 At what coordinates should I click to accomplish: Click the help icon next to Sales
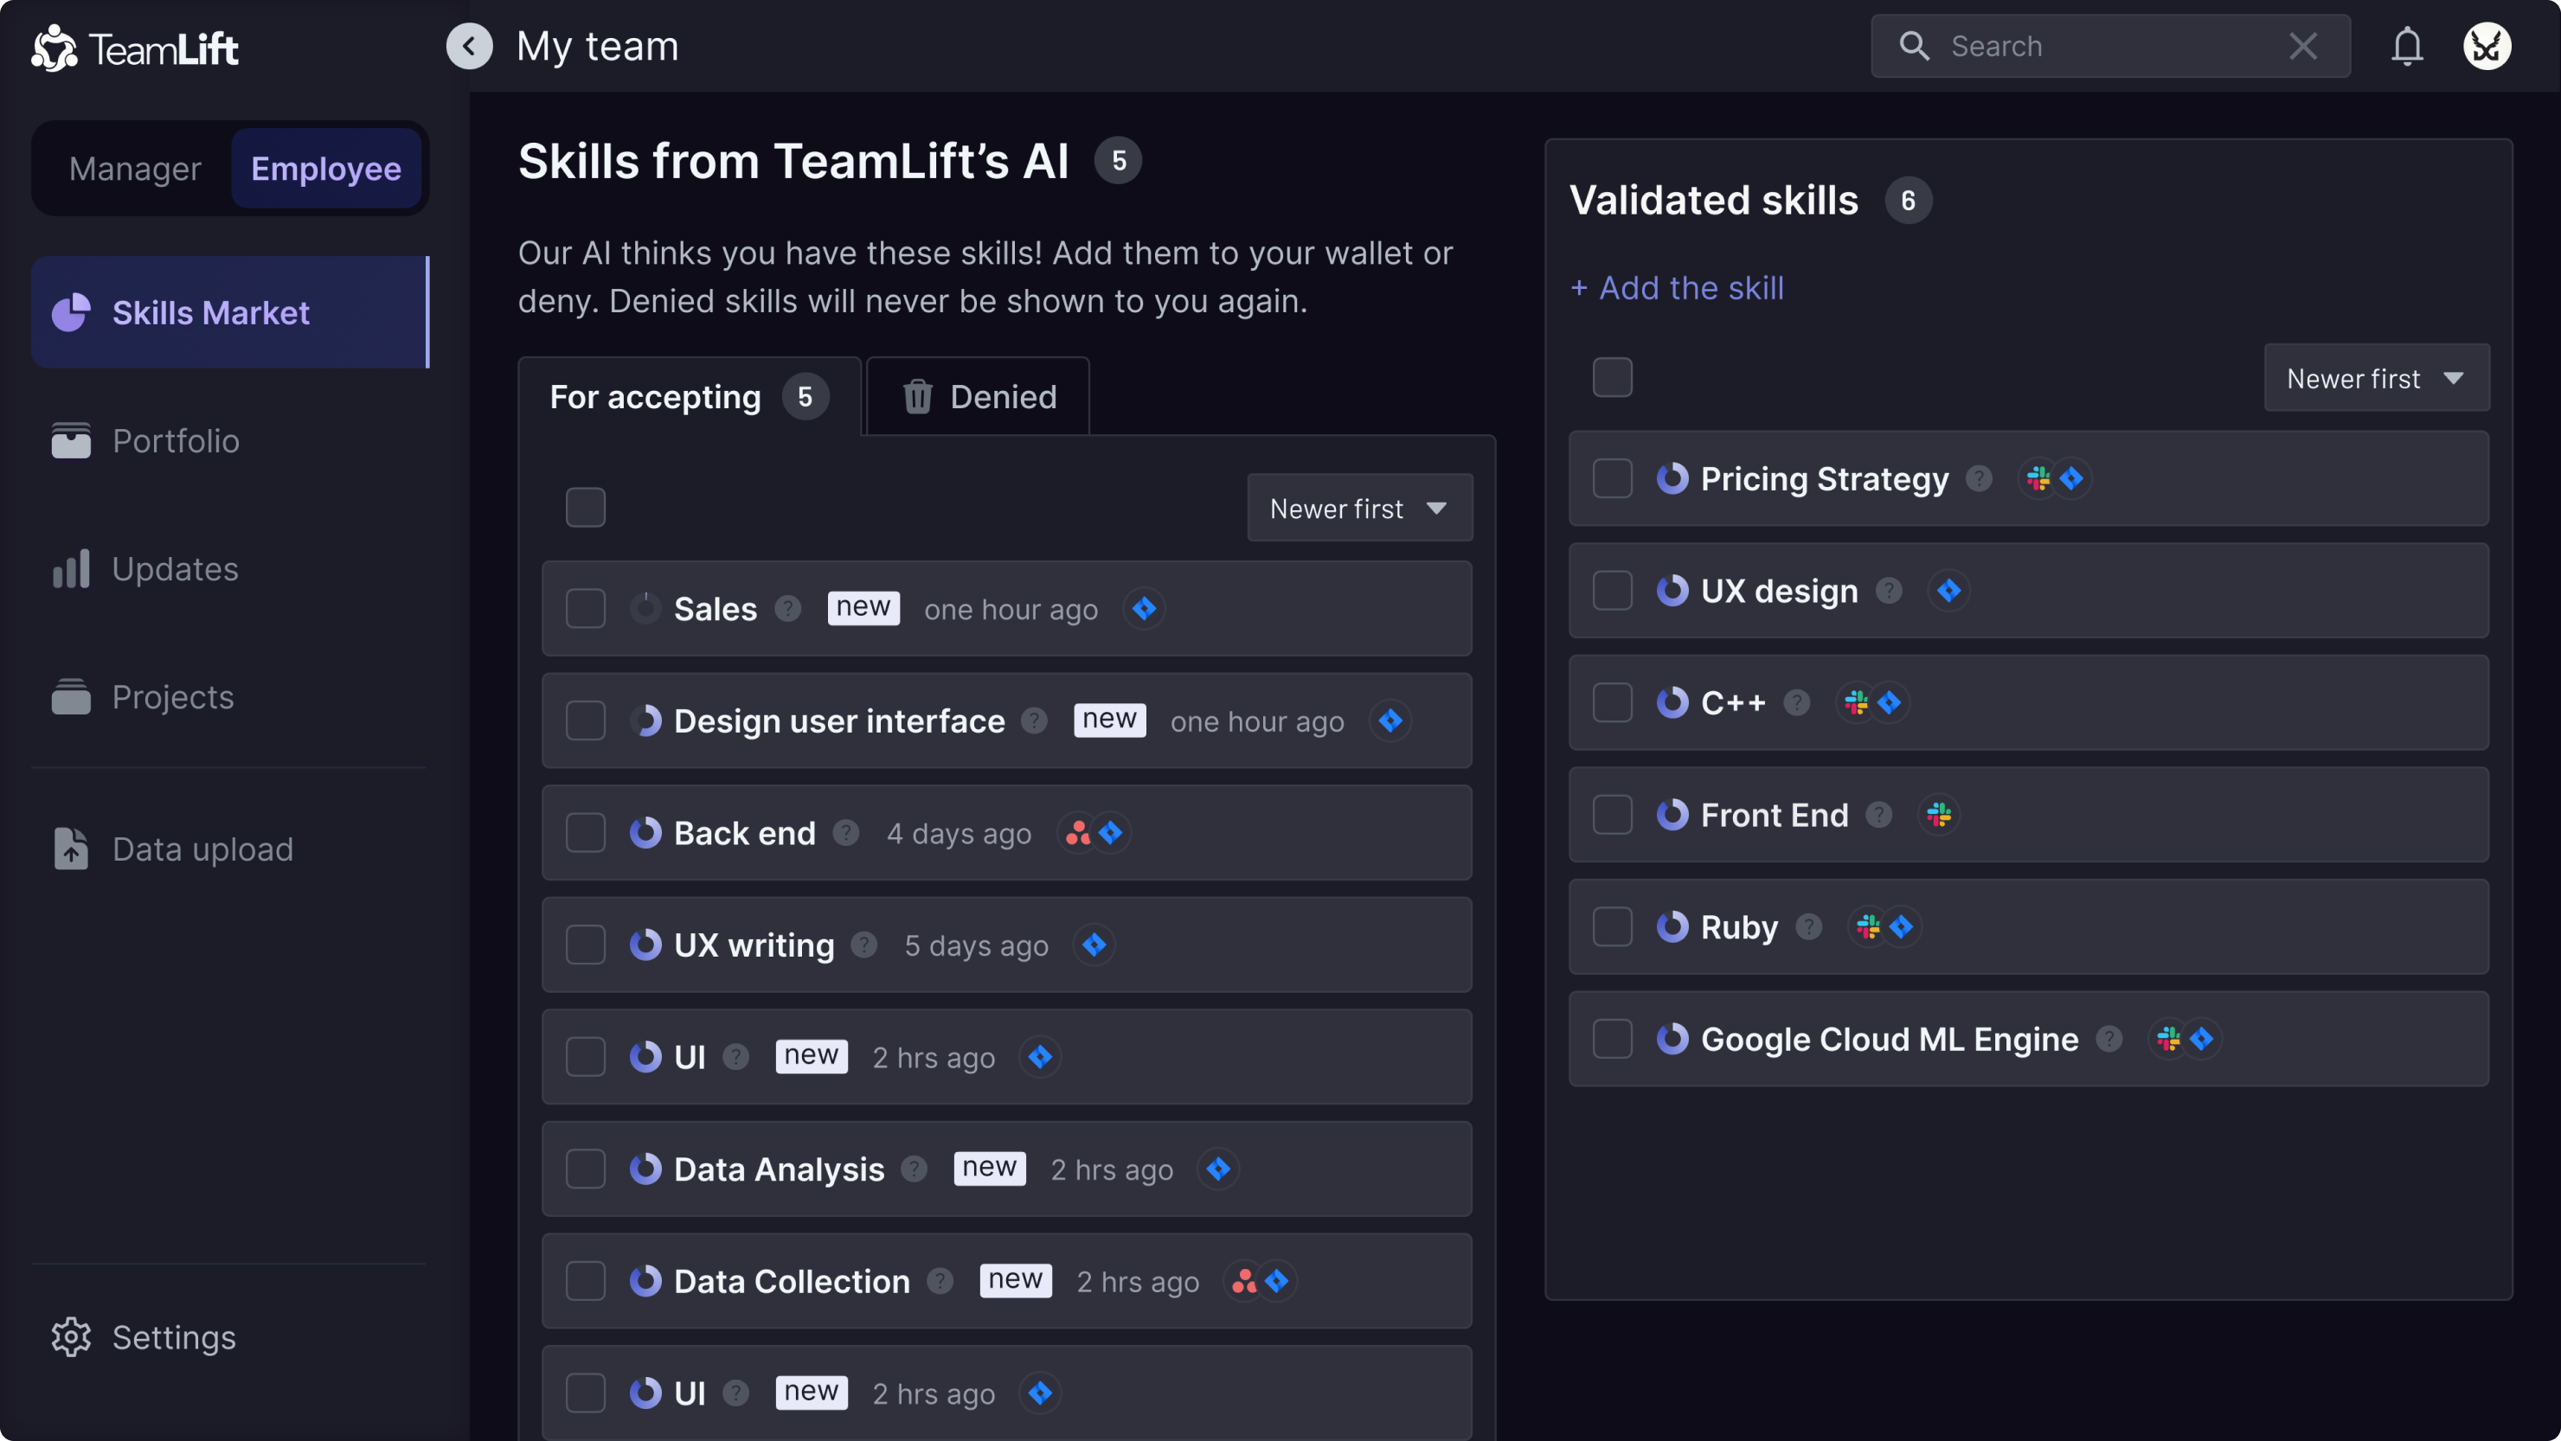788,608
